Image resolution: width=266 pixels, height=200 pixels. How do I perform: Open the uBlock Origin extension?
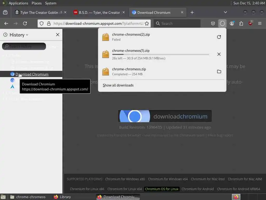[250, 23]
